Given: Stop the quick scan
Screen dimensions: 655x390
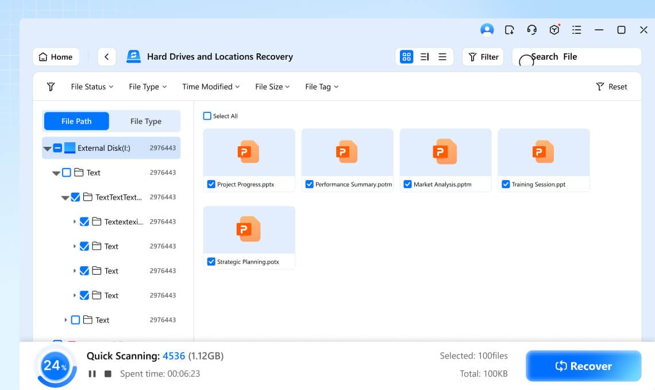Looking at the screenshot, I should point(108,374).
